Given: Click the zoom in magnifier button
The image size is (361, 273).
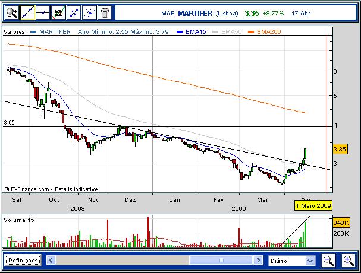Looking at the screenshot, I should pos(348,261).
